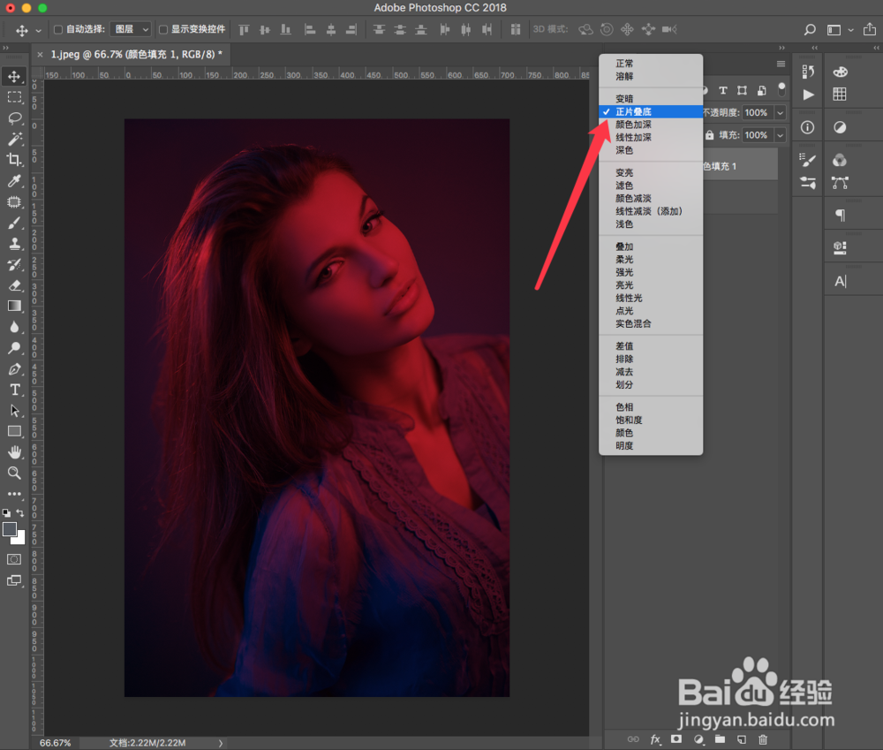The height and width of the screenshot is (750, 883).
Task: Open the Add layer mask icon
Action: coord(675,739)
